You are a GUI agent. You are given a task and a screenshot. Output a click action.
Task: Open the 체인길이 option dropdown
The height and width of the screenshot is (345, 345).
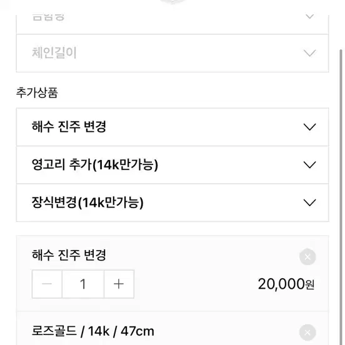(172, 53)
